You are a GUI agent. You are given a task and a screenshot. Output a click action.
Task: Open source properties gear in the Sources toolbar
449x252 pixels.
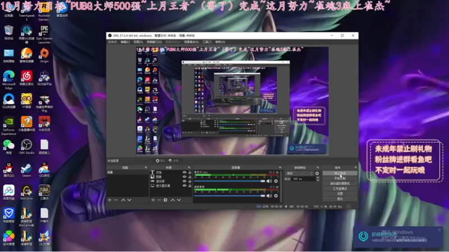click(165, 200)
